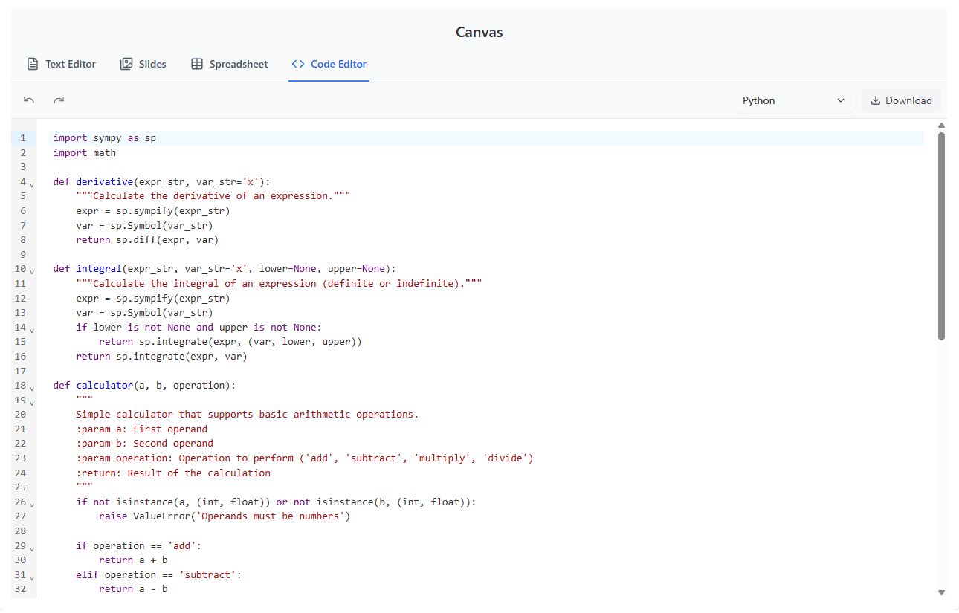Collapse the calculator function at line 18

(30, 387)
